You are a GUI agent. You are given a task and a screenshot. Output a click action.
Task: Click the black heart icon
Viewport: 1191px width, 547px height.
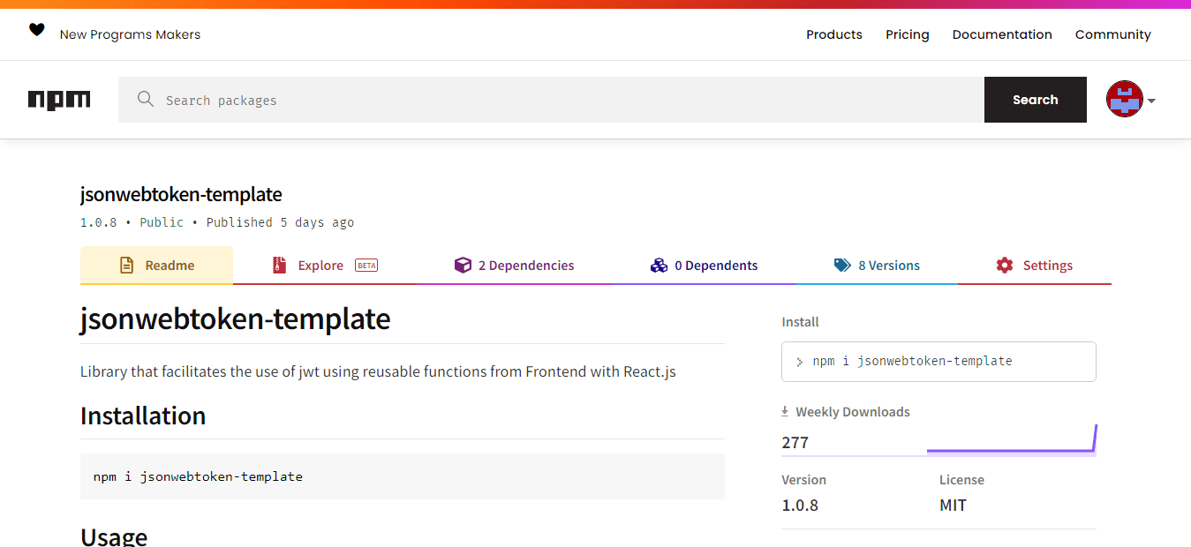click(36, 30)
